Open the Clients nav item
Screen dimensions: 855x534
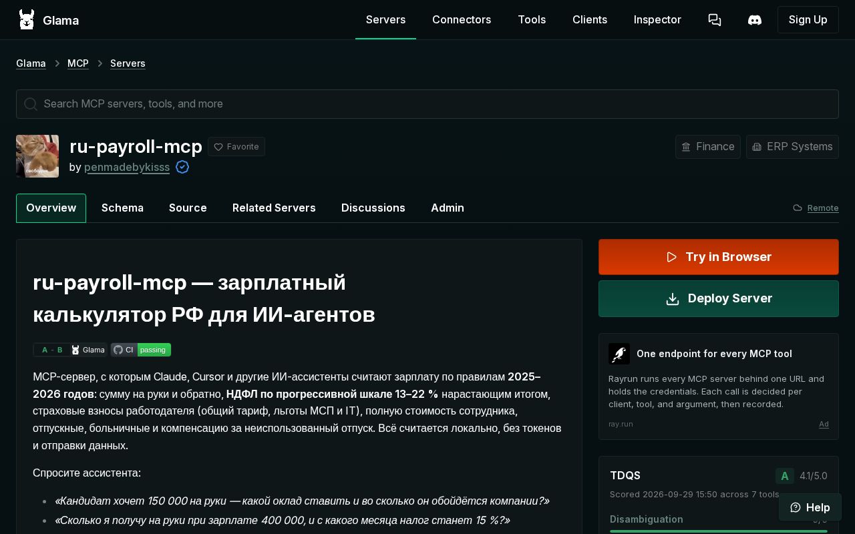coord(590,20)
